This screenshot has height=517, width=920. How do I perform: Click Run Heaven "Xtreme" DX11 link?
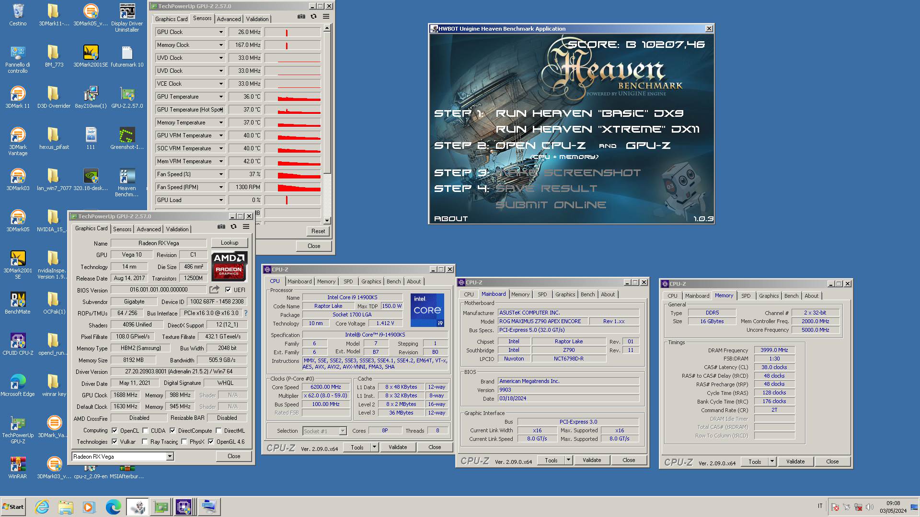coord(598,129)
